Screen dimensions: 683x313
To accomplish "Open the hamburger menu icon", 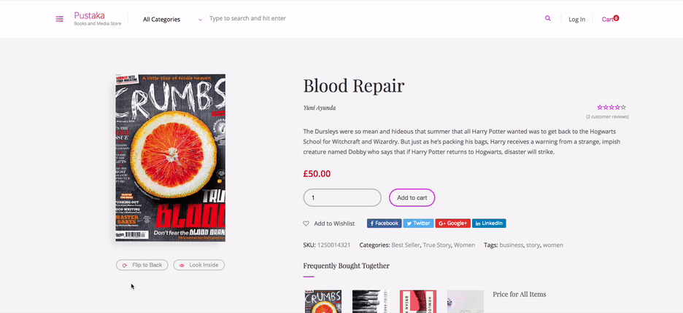I will [60, 19].
